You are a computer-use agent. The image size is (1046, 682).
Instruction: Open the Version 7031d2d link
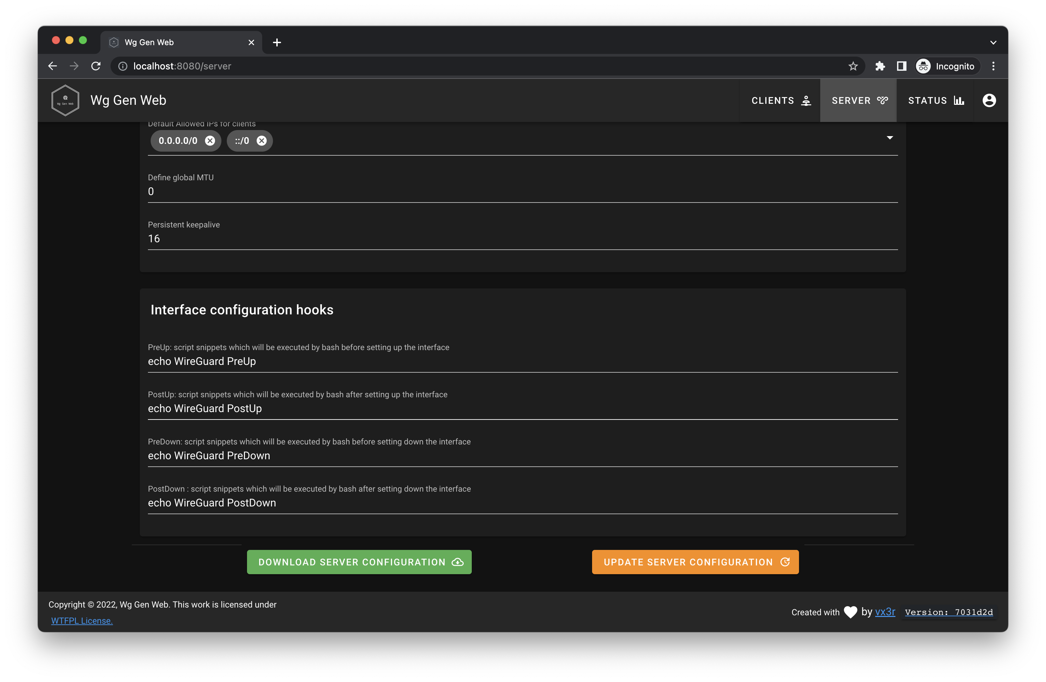[949, 612]
